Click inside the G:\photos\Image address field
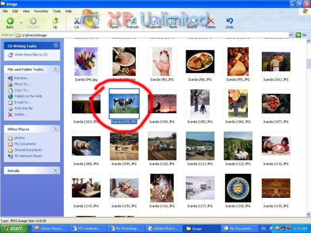This screenshot has height=233, width=311. pos(152,35)
